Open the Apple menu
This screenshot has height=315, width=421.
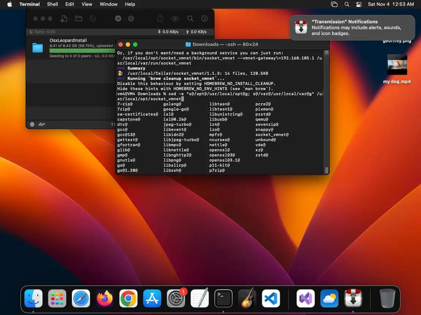pos(10,4)
